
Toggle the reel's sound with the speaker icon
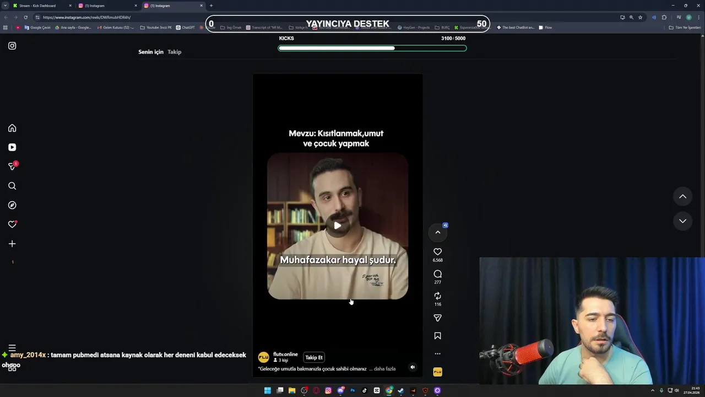(x=413, y=367)
